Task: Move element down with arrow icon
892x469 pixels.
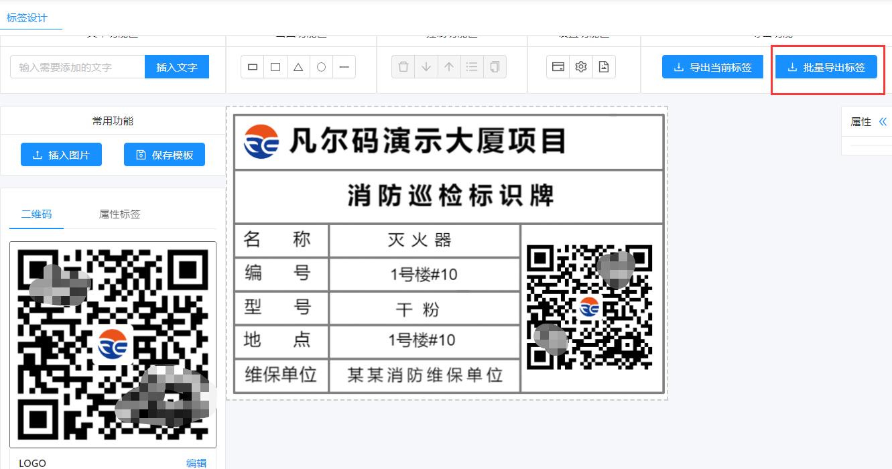Action: pyautogui.click(x=426, y=67)
